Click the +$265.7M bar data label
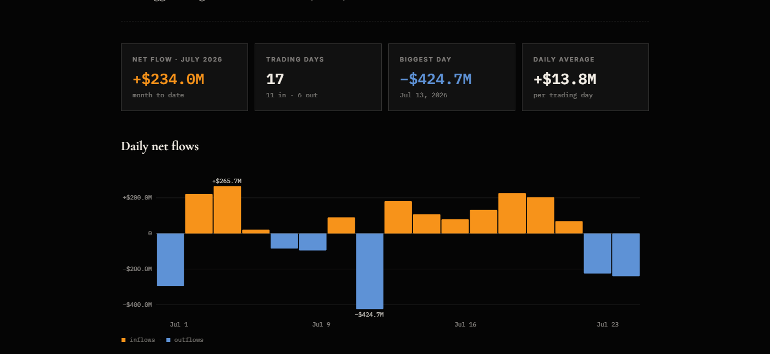 [x=227, y=181]
